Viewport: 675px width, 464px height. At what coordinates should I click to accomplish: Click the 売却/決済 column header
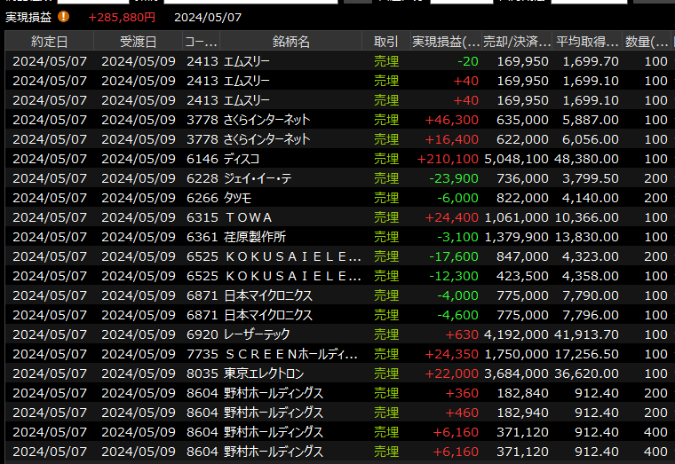(x=517, y=42)
